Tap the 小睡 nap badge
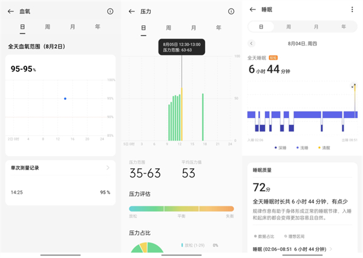The height and width of the screenshot is (258, 363). pos(273,58)
